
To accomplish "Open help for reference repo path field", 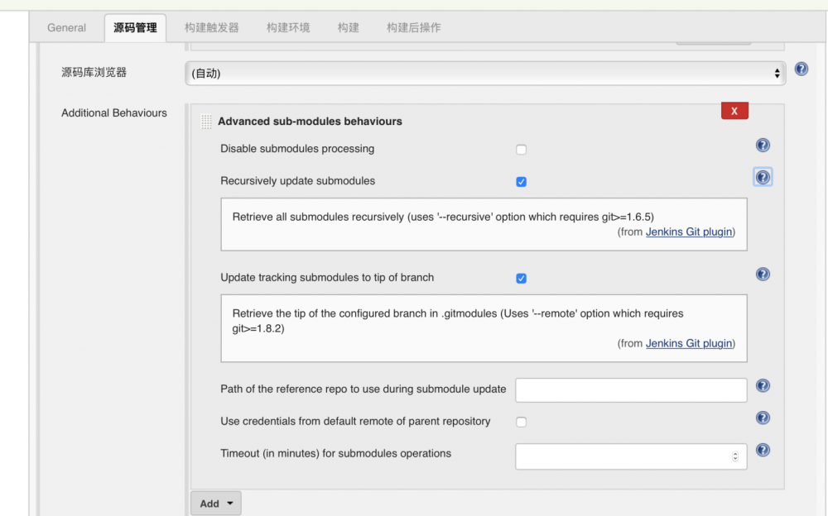I will click(x=763, y=385).
